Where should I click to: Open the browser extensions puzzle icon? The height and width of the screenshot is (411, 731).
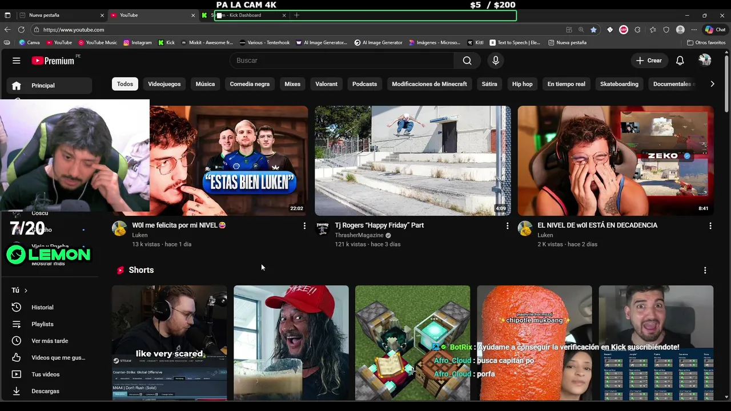pos(637,30)
